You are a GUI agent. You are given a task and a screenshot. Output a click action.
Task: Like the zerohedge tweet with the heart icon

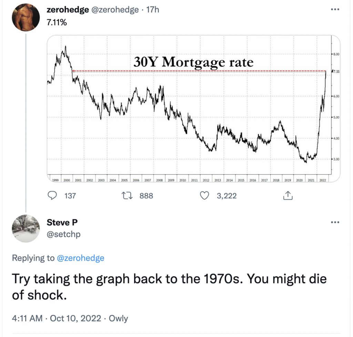click(x=204, y=196)
